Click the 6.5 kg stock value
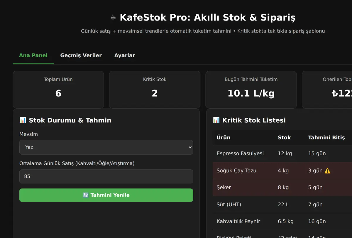This screenshot has width=352, height=238. point(285,221)
